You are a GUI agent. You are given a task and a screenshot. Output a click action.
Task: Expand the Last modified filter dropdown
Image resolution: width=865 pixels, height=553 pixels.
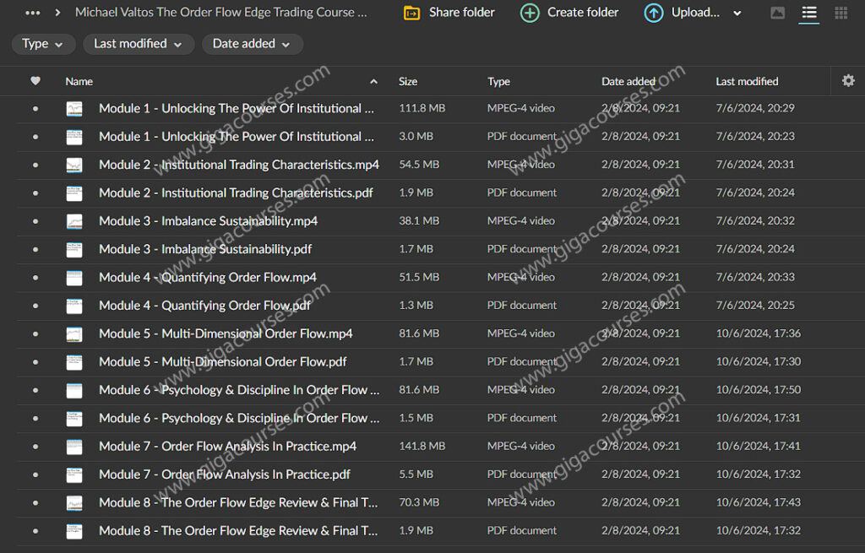(138, 43)
